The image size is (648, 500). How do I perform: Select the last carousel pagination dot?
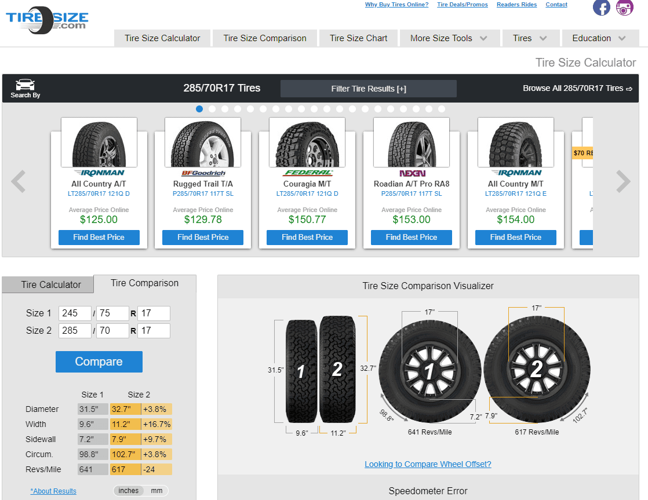point(442,109)
